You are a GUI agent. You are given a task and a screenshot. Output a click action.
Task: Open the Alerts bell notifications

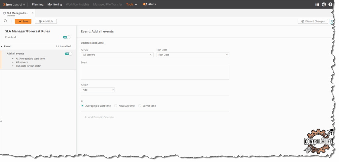click(x=149, y=4)
